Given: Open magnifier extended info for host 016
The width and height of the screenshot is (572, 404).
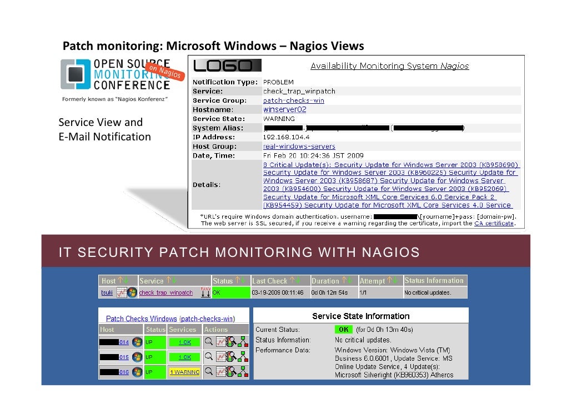Looking at the screenshot, I should [209, 372].
